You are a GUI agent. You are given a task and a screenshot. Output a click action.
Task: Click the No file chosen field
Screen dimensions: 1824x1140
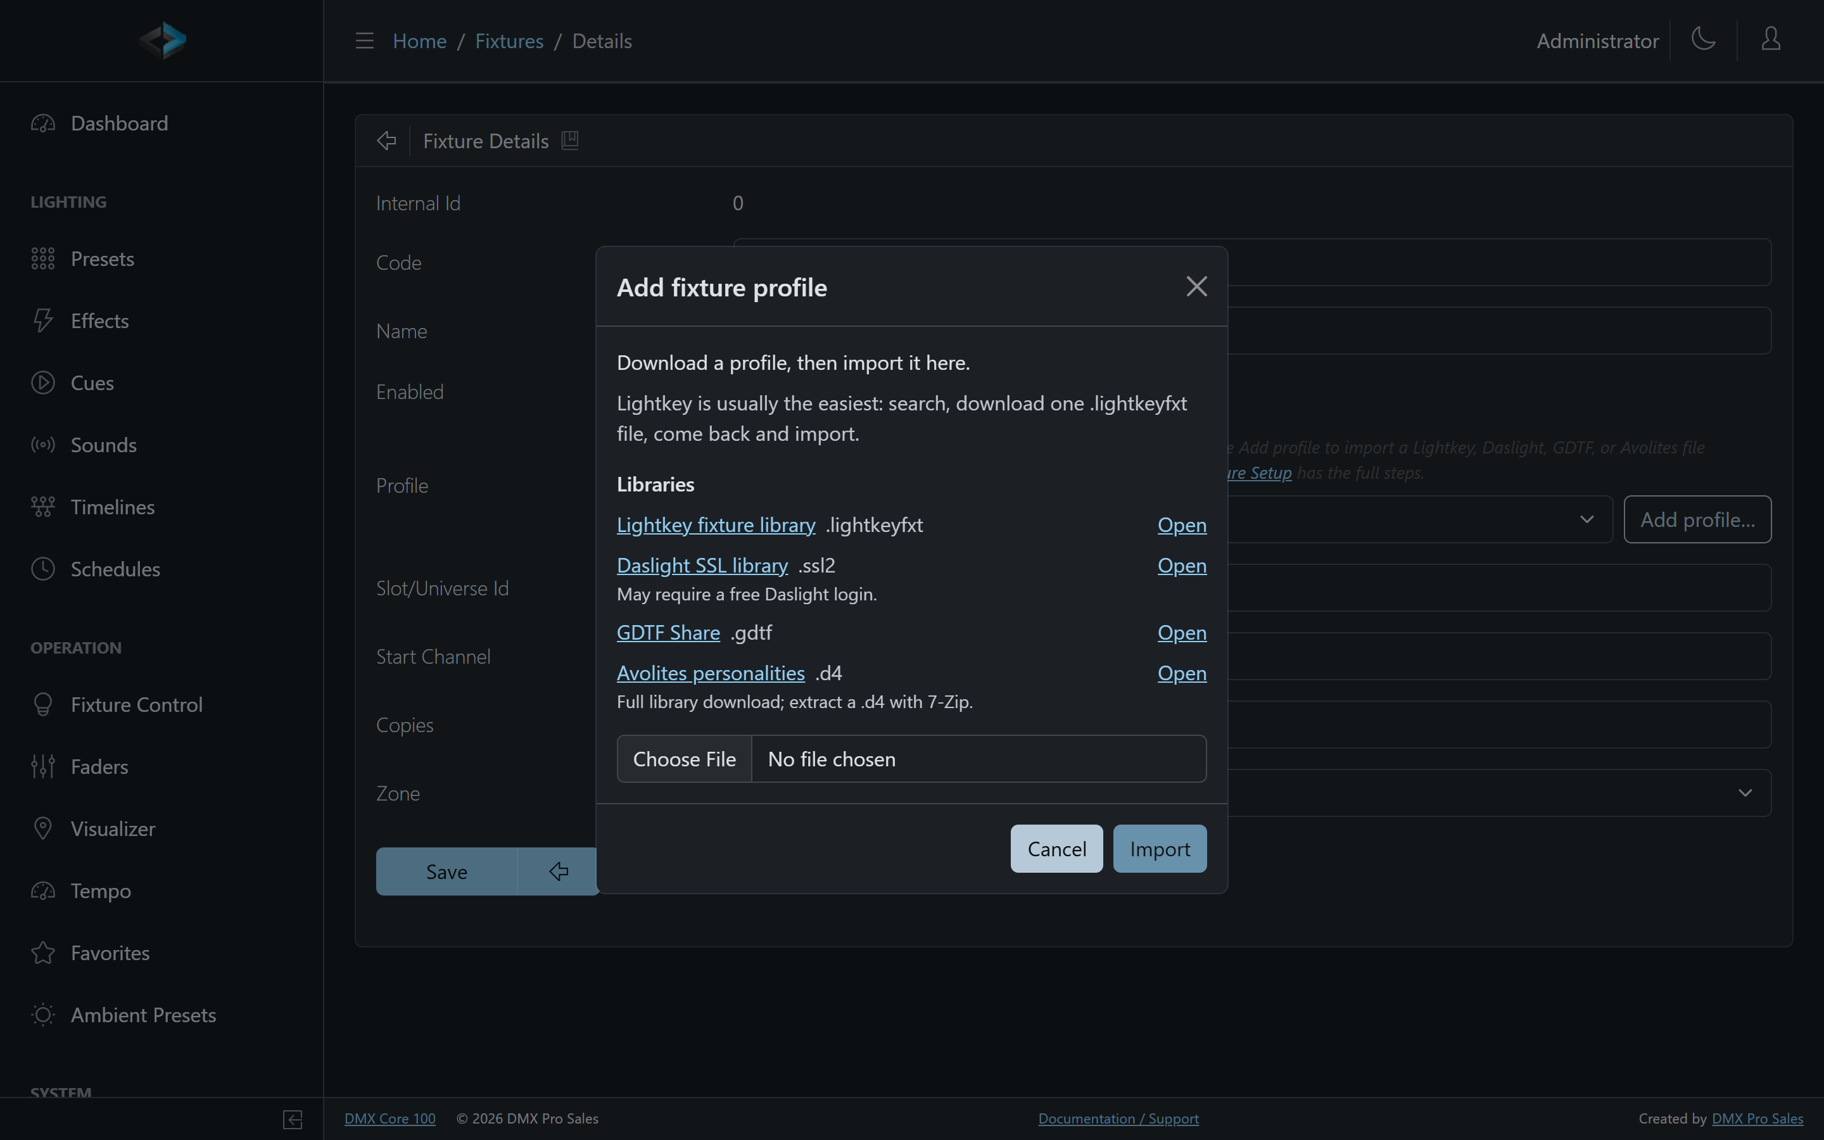979,759
